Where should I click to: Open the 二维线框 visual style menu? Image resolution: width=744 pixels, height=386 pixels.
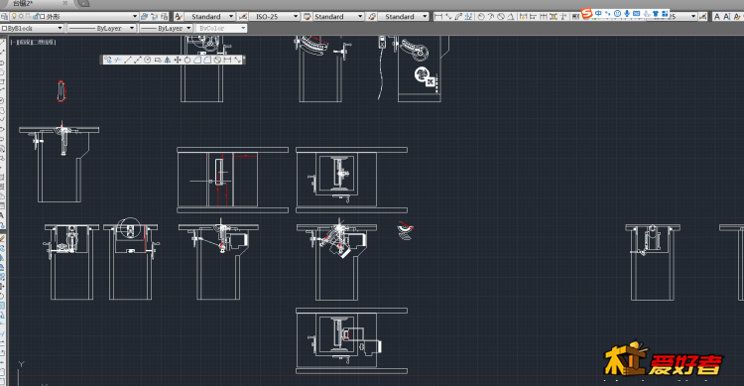(44, 43)
